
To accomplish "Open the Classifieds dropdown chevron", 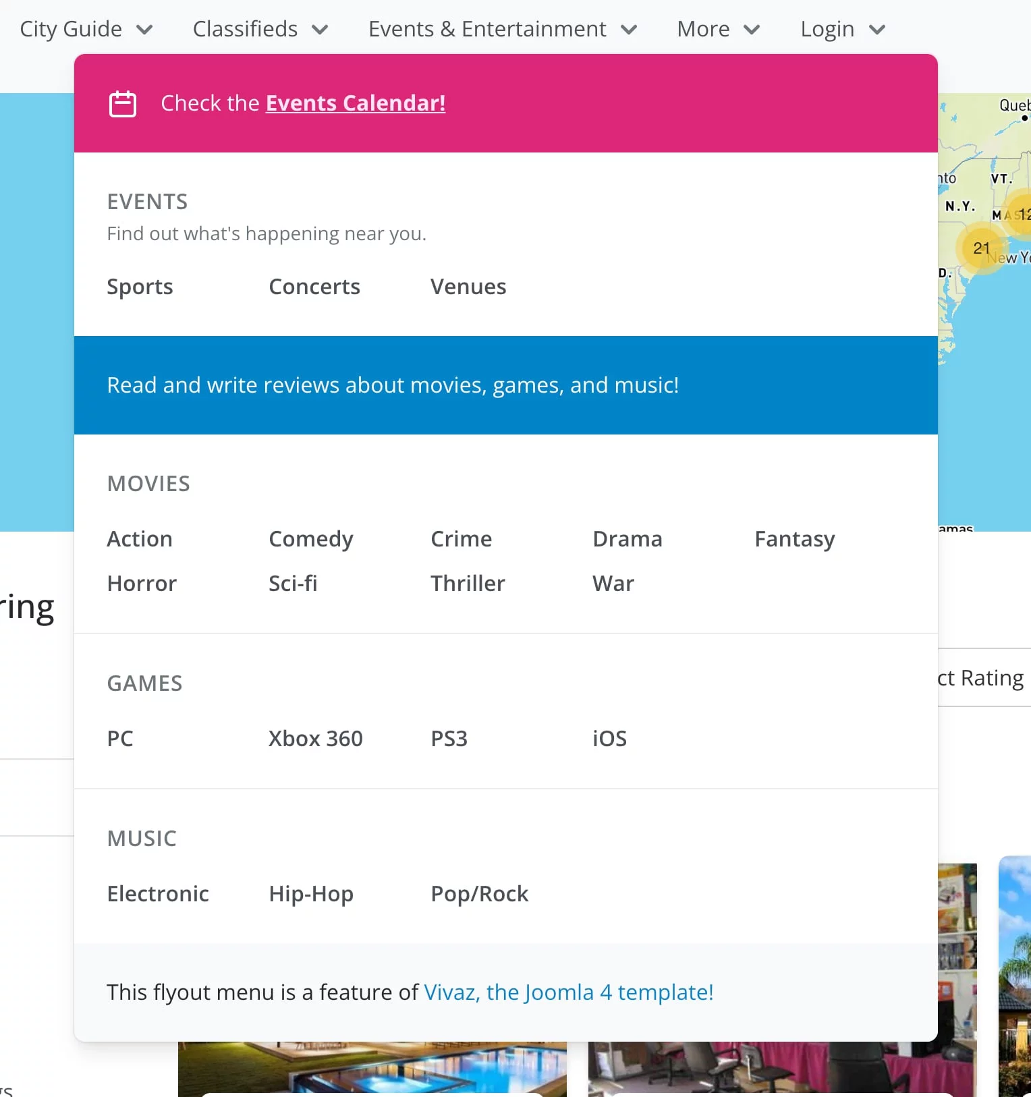I will [320, 30].
